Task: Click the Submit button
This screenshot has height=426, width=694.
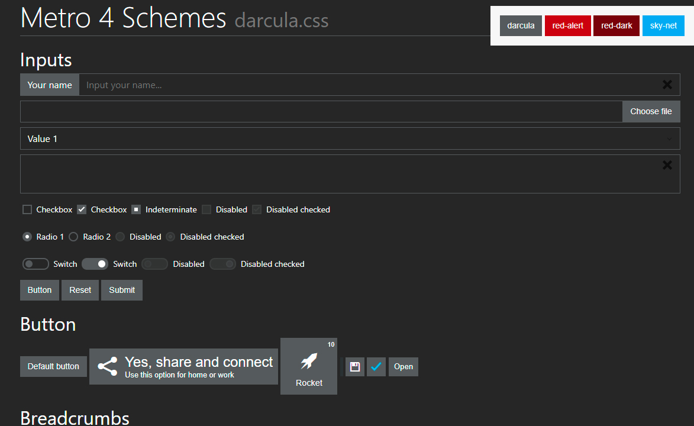Action: click(122, 290)
